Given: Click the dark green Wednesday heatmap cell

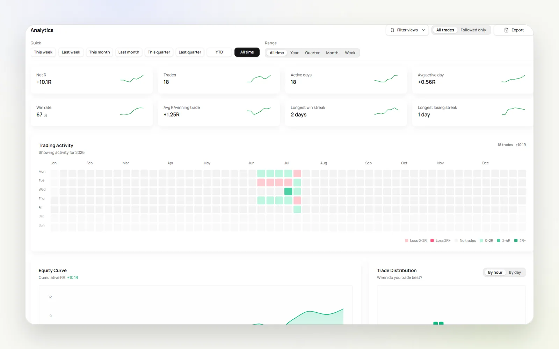Looking at the screenshot, I should [x=288, y=191].
